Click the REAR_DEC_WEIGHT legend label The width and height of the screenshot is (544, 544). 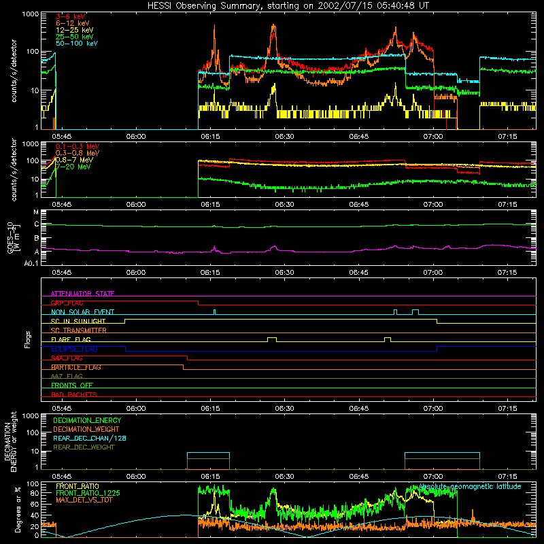pyautogui.click(x=84, y=447)
